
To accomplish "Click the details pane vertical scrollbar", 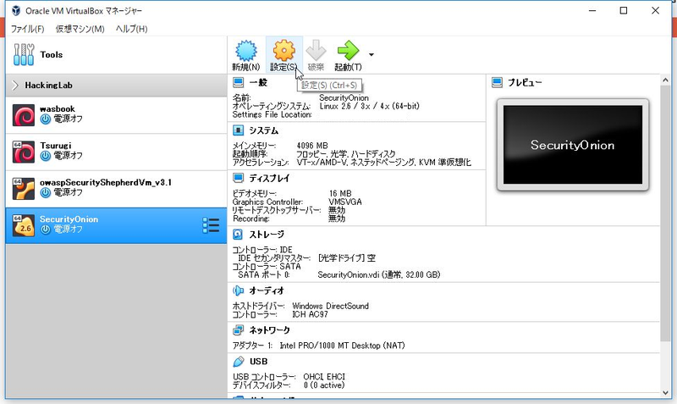I will coord(665,214).
